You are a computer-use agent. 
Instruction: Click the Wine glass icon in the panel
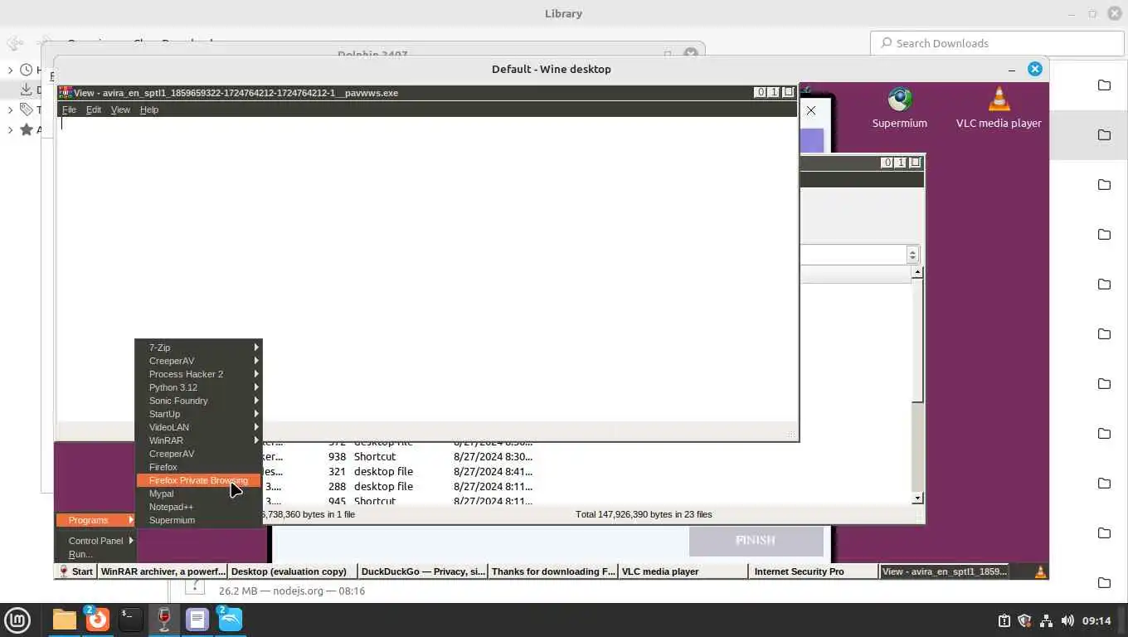pos(163,620)
